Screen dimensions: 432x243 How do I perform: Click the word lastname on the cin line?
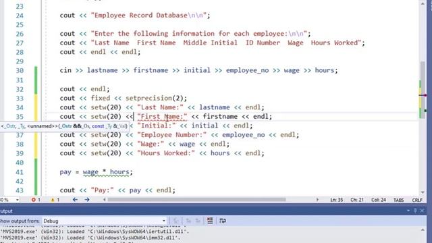(x=102, y=70)
